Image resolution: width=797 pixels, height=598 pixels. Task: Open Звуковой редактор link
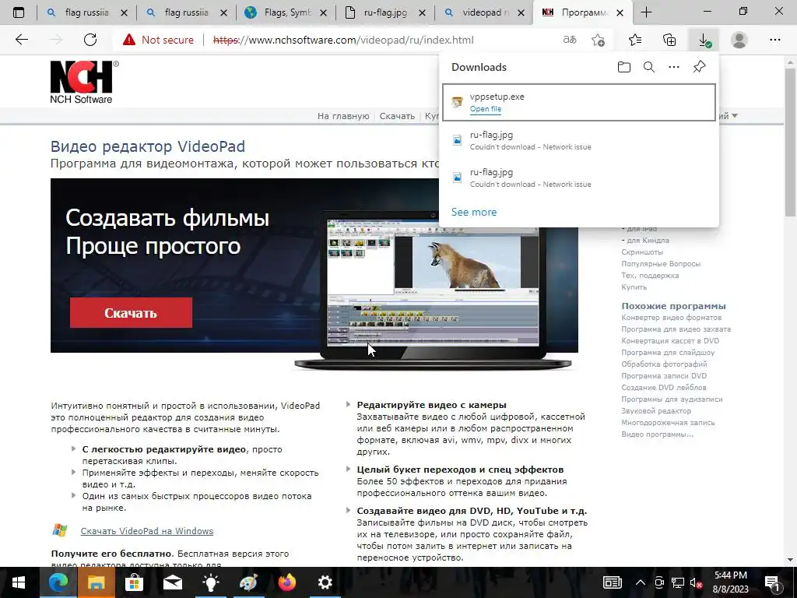pos(656,411)
